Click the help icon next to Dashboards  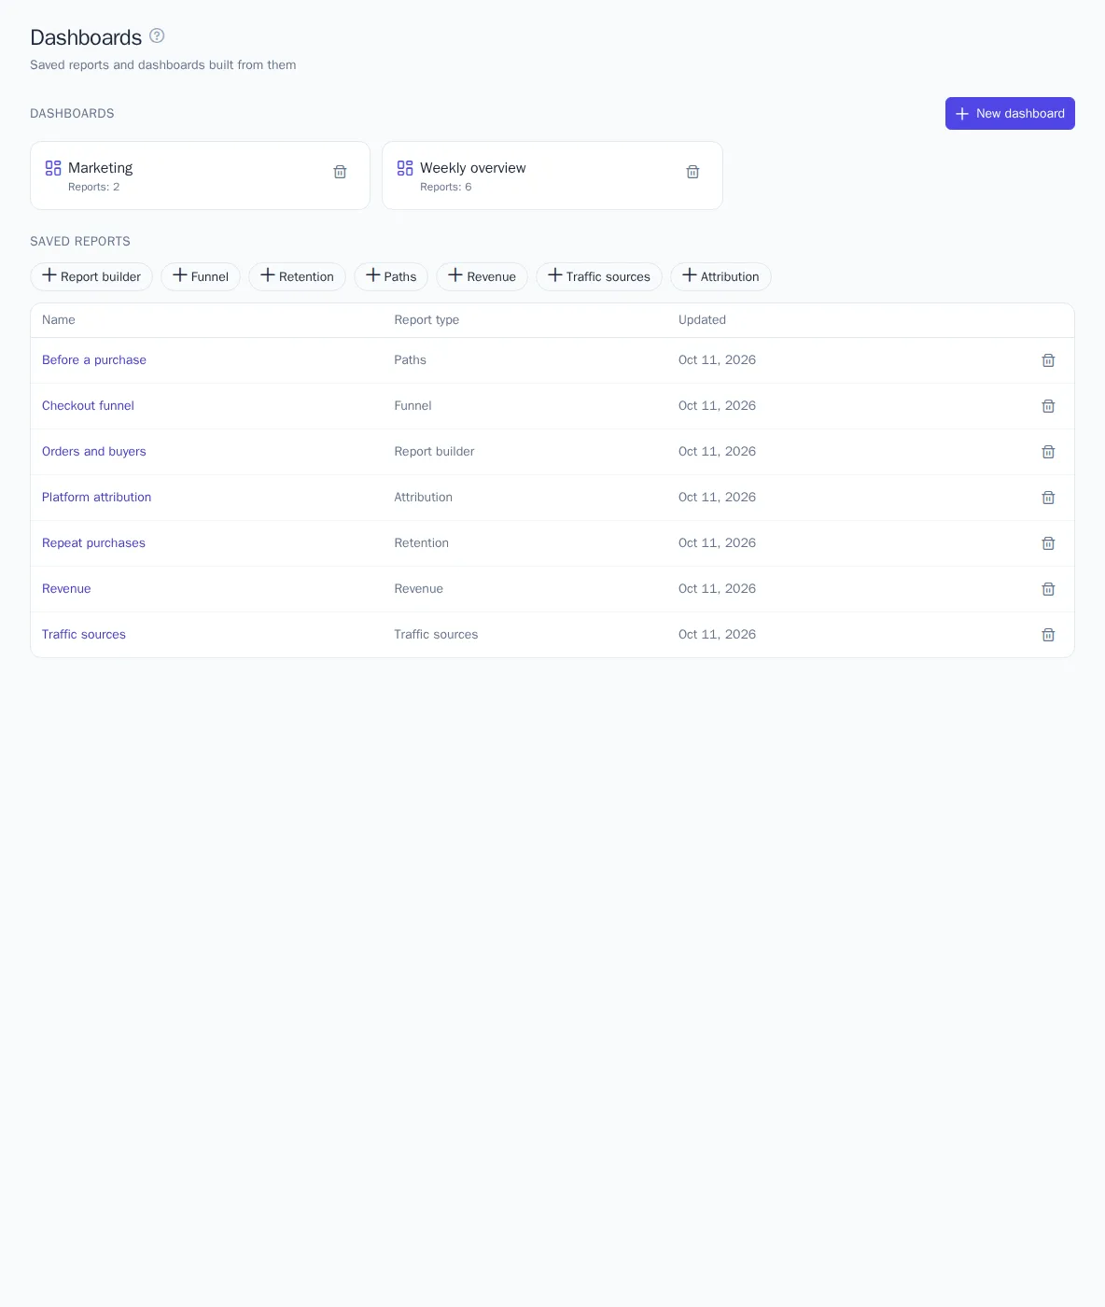(157, 36)
